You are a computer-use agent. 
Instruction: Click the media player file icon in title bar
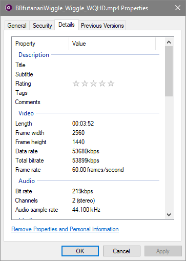[x=9, y=8]
